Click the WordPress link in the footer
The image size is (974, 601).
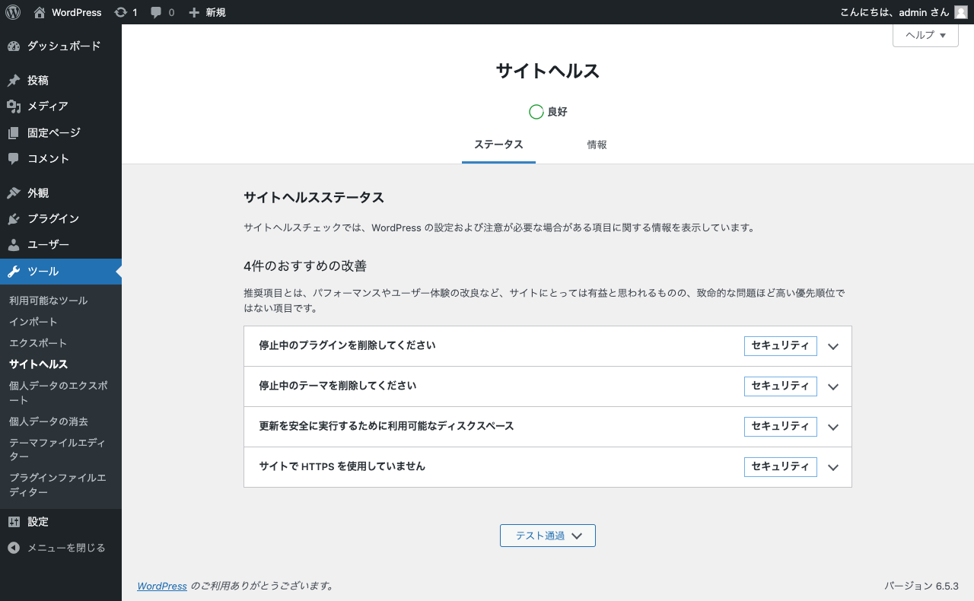[162, 586]
